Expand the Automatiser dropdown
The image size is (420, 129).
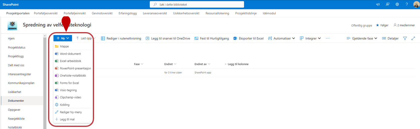pos(282,38)
